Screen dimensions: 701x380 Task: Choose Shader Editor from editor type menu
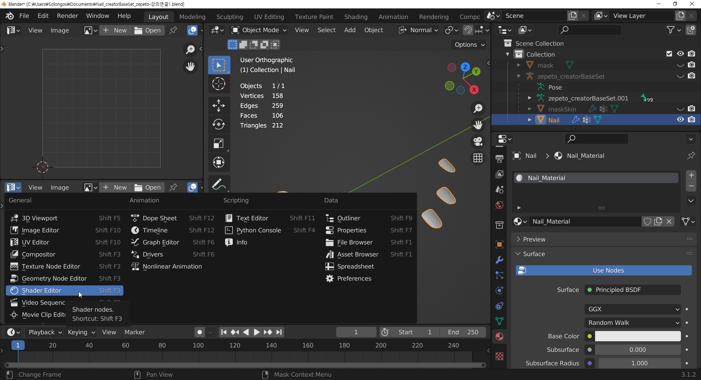65,290
